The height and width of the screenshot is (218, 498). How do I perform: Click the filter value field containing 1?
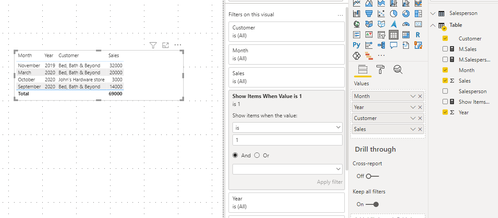[x=288, y=140]
